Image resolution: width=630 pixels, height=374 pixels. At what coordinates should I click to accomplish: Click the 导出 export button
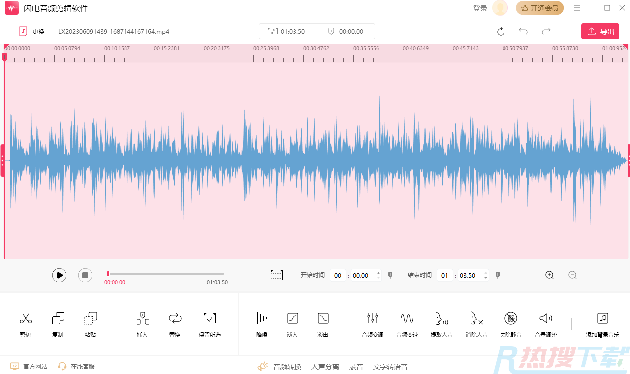(600, 31)
